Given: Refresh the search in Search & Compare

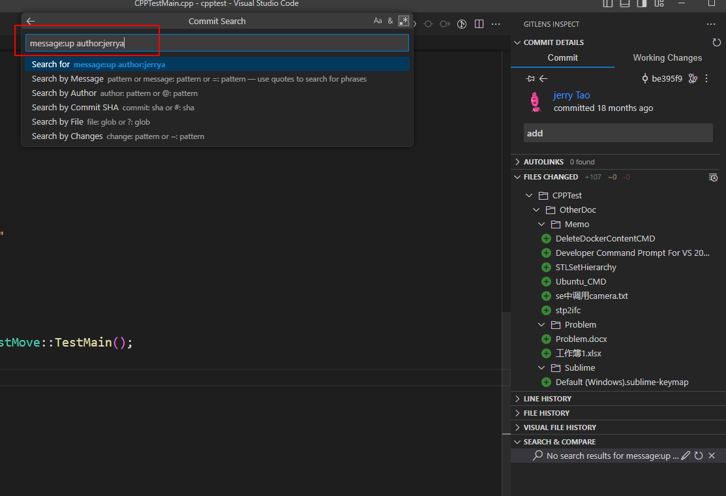Looking at the screenshot, I should pyautogui.click(x=698, y=455).
